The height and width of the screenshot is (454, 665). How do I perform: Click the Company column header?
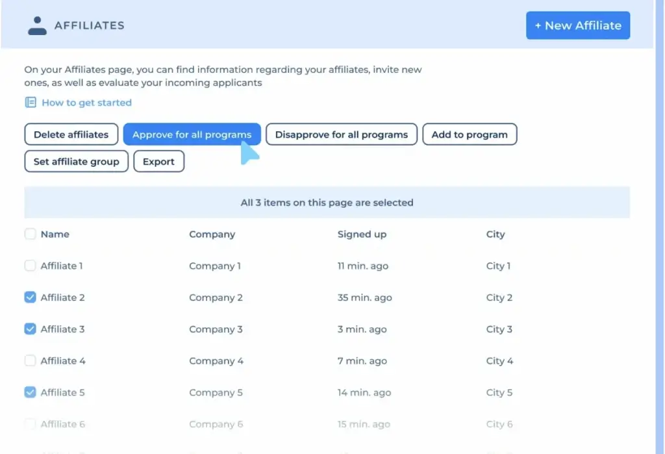pos(212,234)
